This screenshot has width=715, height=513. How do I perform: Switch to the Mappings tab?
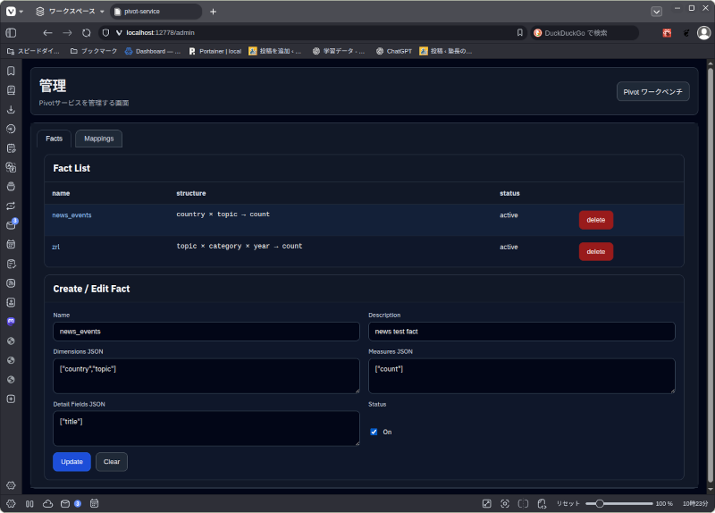point(98,139)
